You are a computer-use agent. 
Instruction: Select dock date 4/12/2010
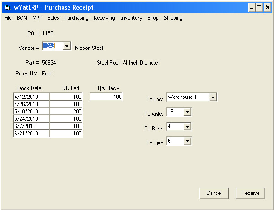click(x=31, y=97)
